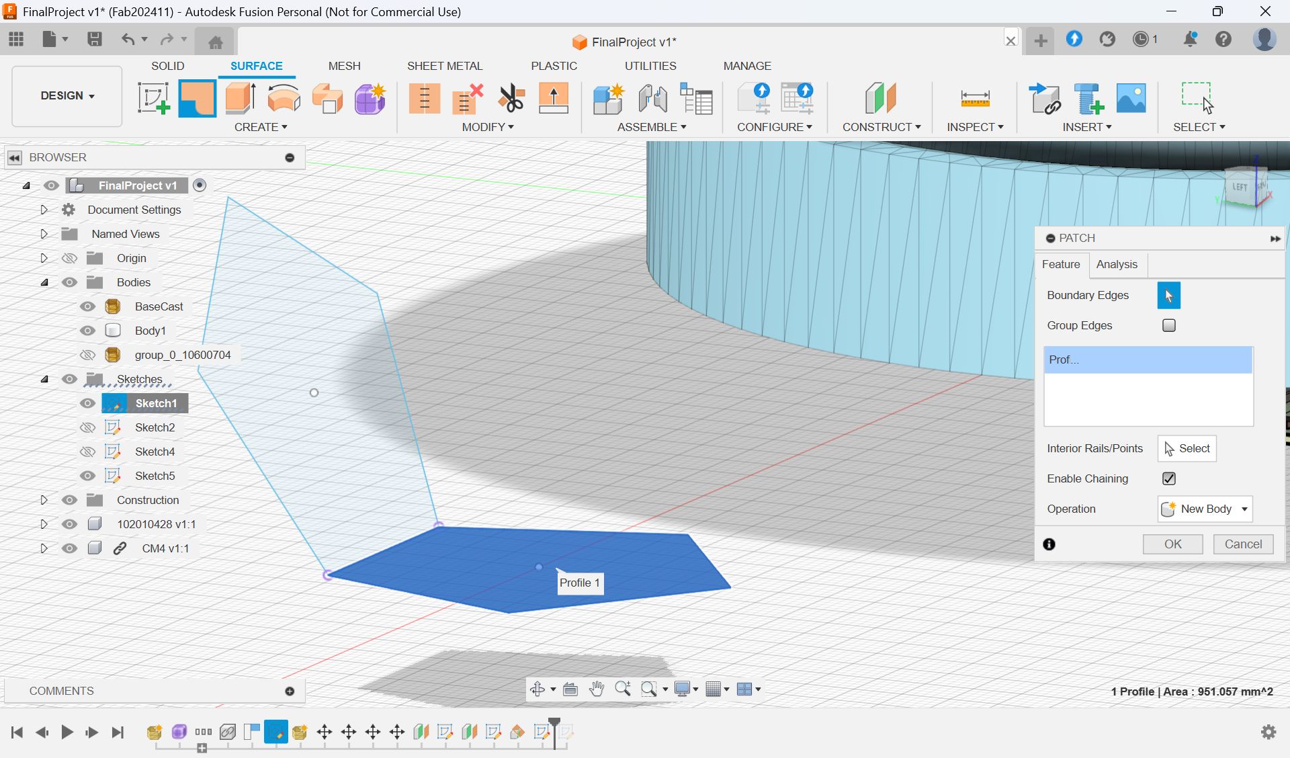Image resolution: width=1290 pixels, height=758 pixels.
Task: Pick the Delete faces modify tool
Action: [x=468, y=99]
